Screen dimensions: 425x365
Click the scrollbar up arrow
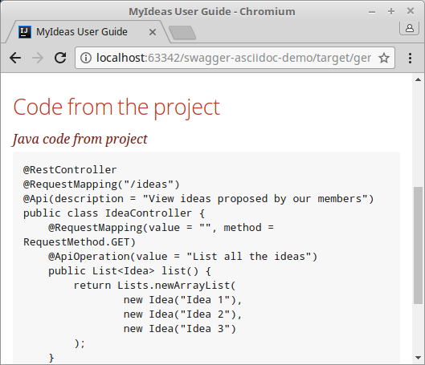tap(419, 79)
